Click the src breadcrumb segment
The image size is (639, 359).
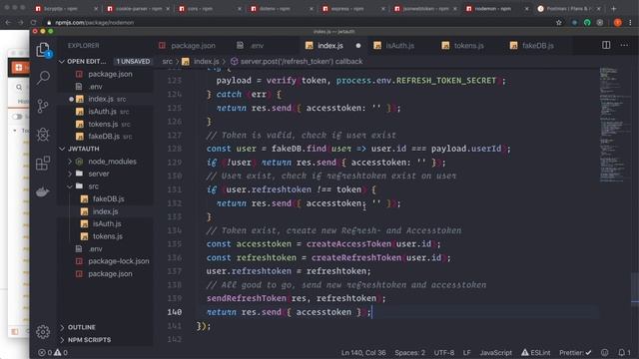[x=167, y=62]
